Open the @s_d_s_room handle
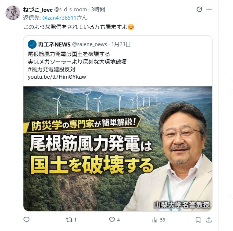This screenshot has height=231, width=233. pyautogui.click(x=71, y=10)
